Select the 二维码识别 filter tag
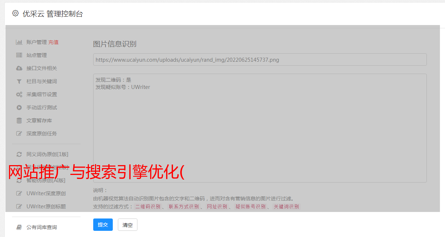This screenshot has height=237, width=445. pos(148,207)
